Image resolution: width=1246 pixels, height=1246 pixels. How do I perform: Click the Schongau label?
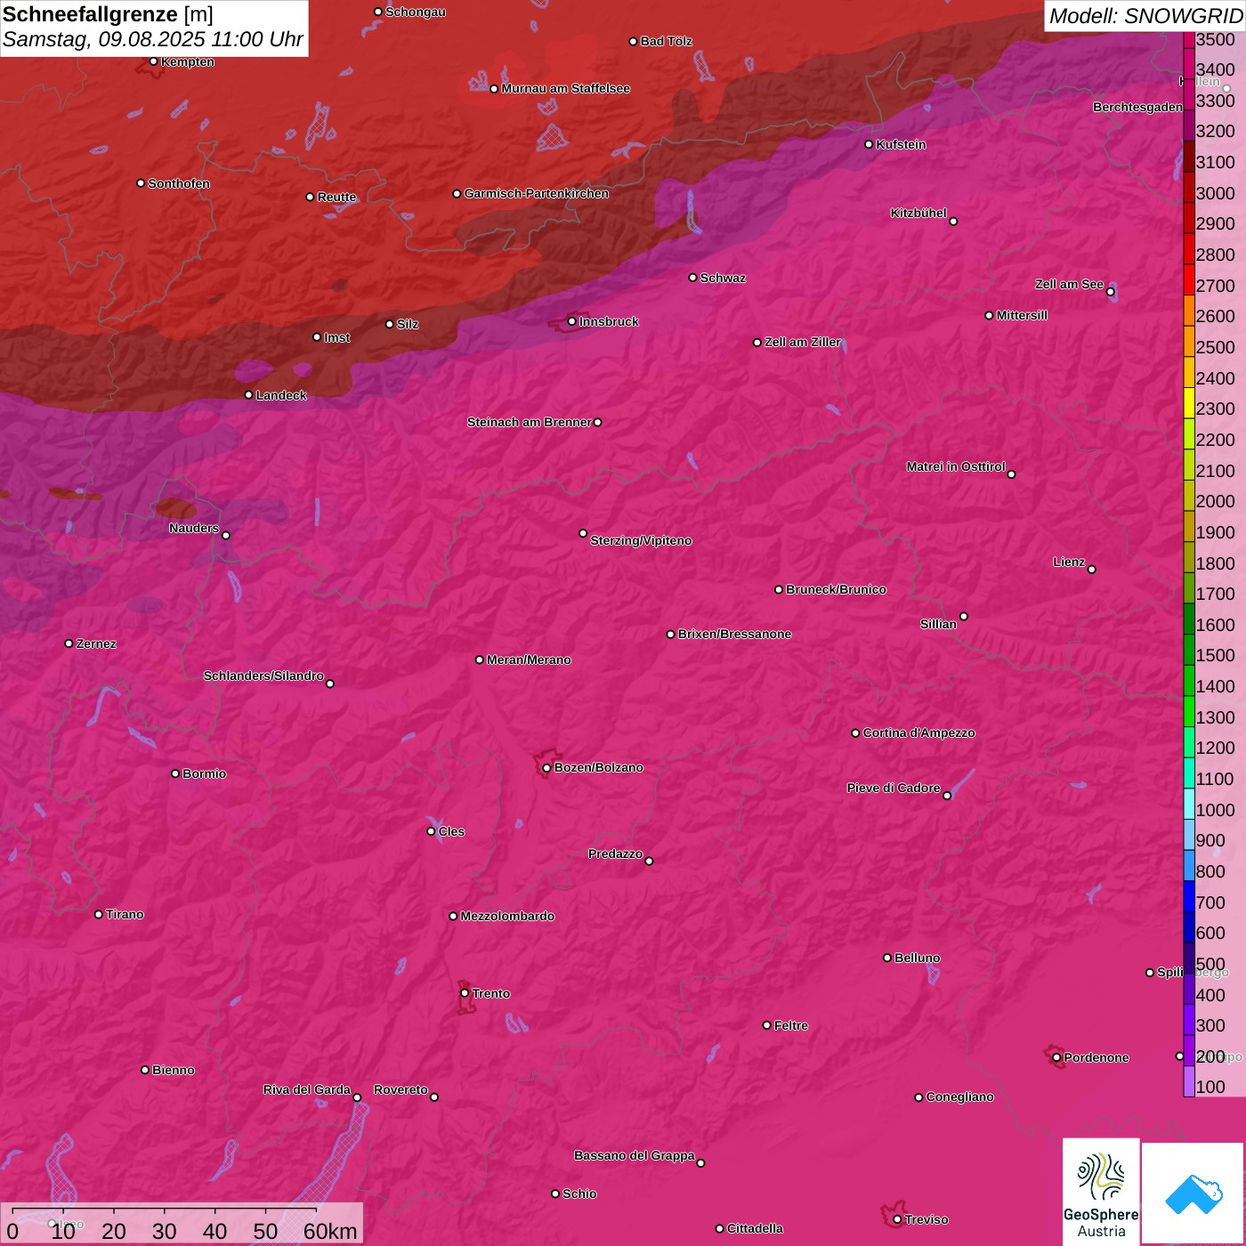pos(415,12)
